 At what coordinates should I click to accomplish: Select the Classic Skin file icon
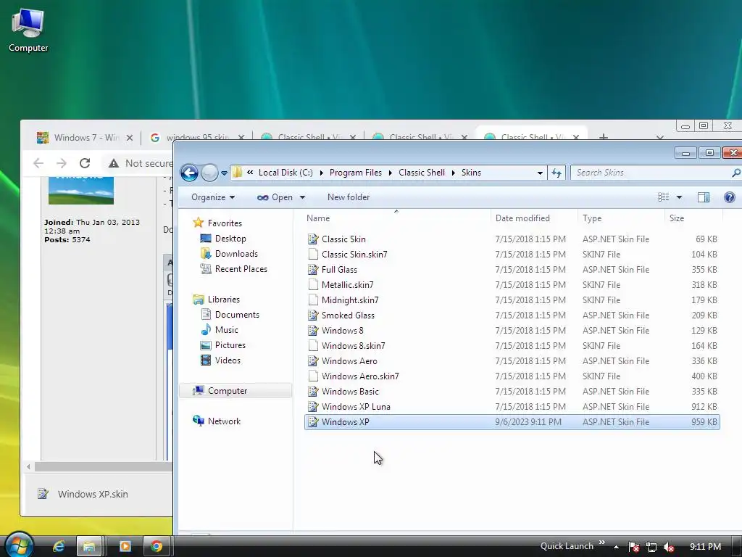point(313,239)
